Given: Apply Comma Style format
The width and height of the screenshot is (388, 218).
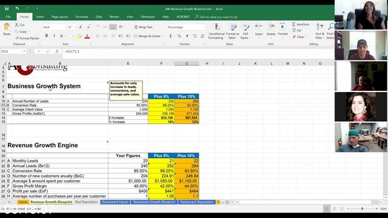Looking at the screenshot, I should click(x=187, y=36).
